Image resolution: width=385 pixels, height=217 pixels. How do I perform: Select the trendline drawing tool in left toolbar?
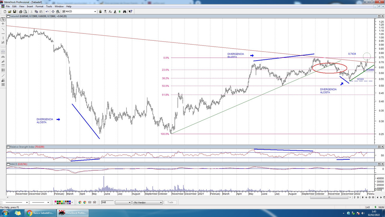click(3, 29)
